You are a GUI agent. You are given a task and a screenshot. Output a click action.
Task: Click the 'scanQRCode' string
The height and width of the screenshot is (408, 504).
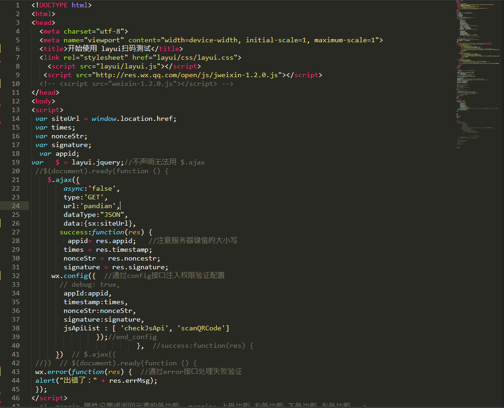(x=201, y=329)
